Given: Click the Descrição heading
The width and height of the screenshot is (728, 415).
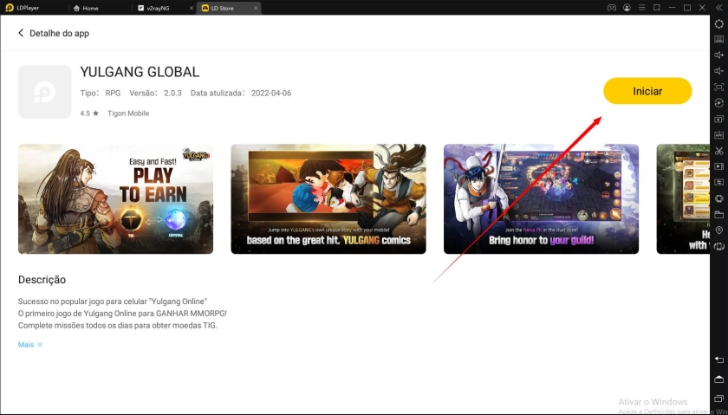Looking at the screenshot, I should pos(42,280).
